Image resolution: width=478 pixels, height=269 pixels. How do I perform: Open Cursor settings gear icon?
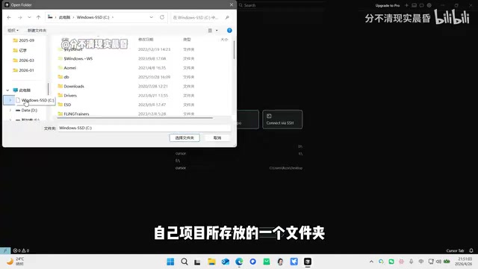429,5
